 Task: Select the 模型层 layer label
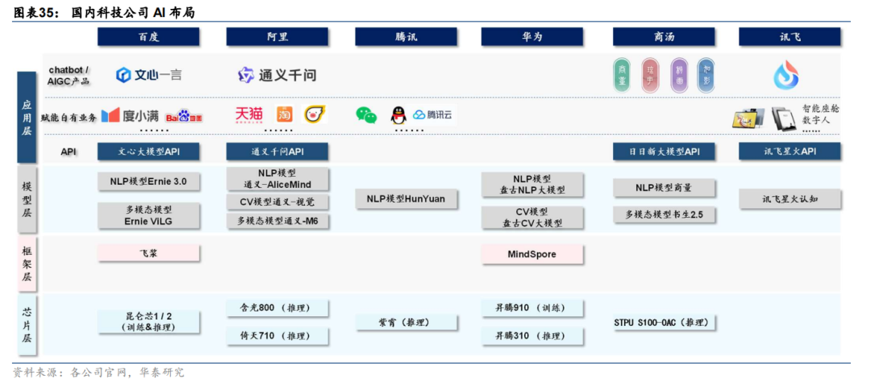pos(27,199)
